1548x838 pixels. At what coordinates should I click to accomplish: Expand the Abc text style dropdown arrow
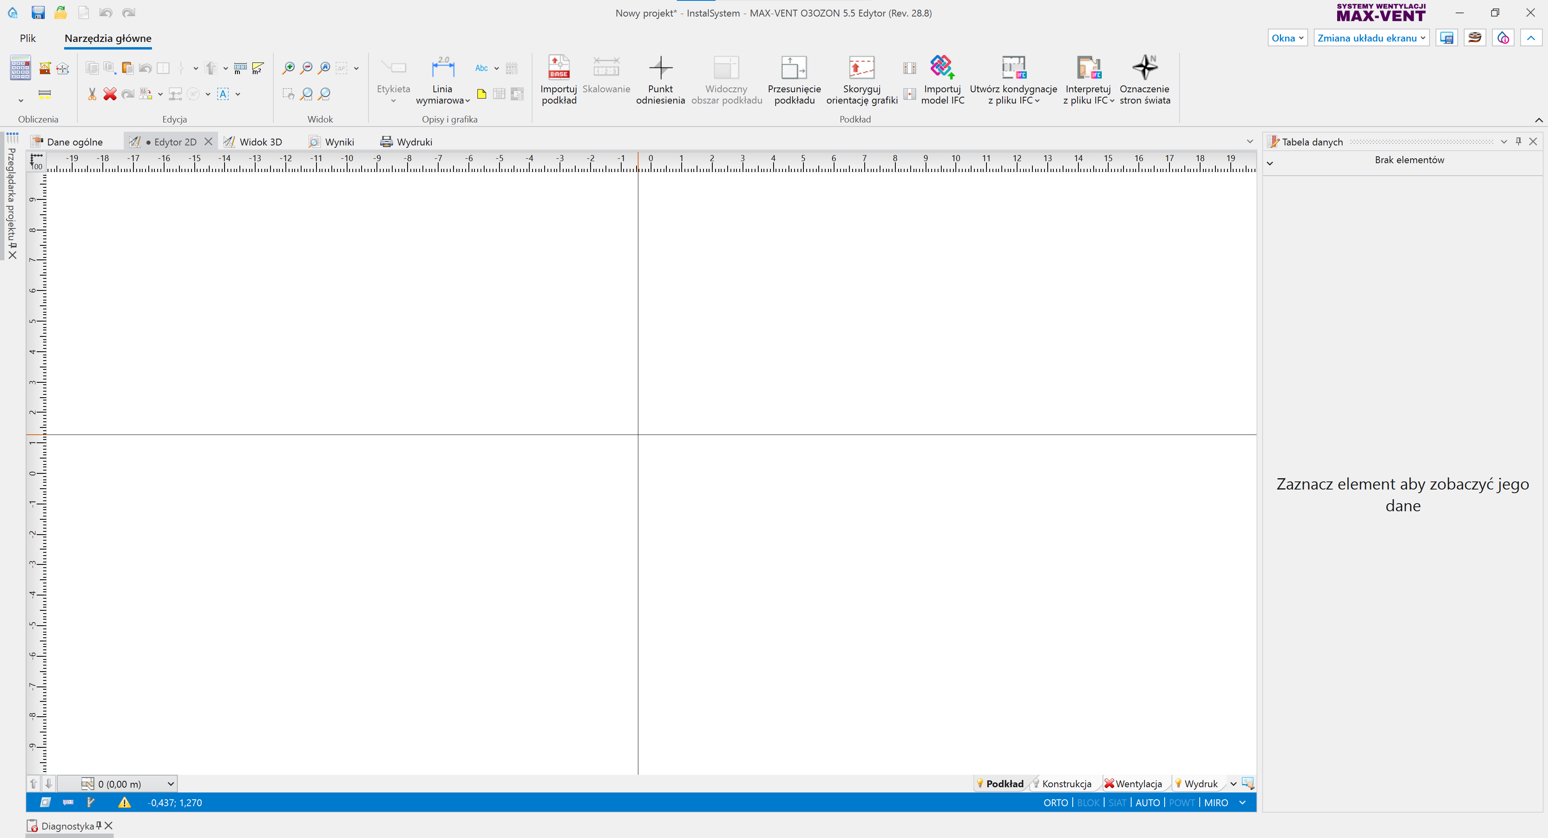(x=496, y=68)
